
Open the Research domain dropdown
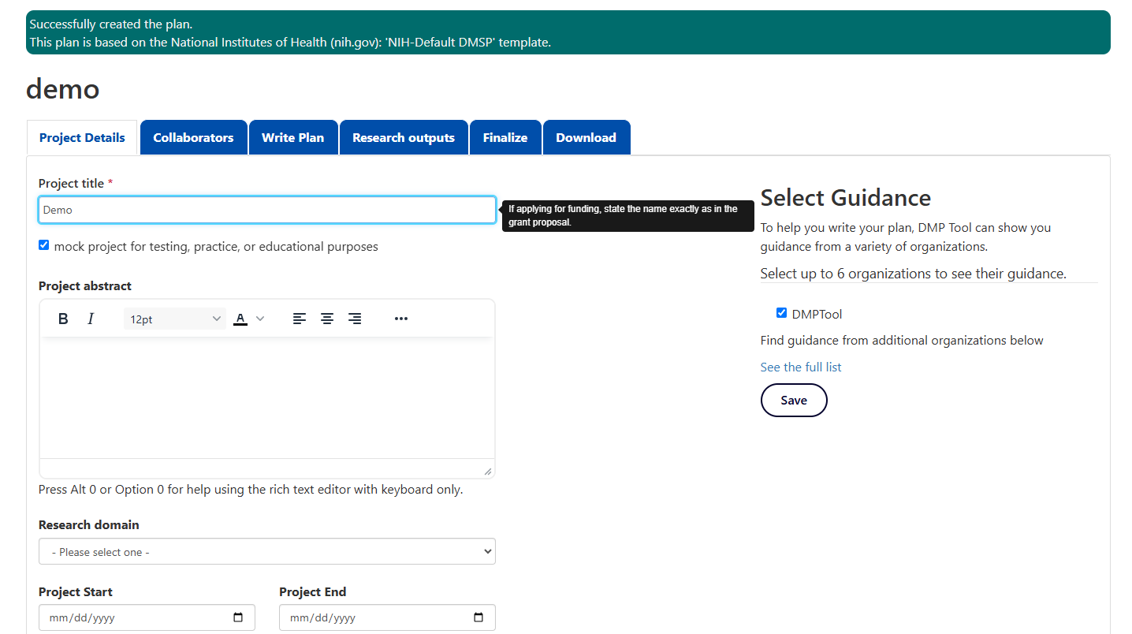266,551
